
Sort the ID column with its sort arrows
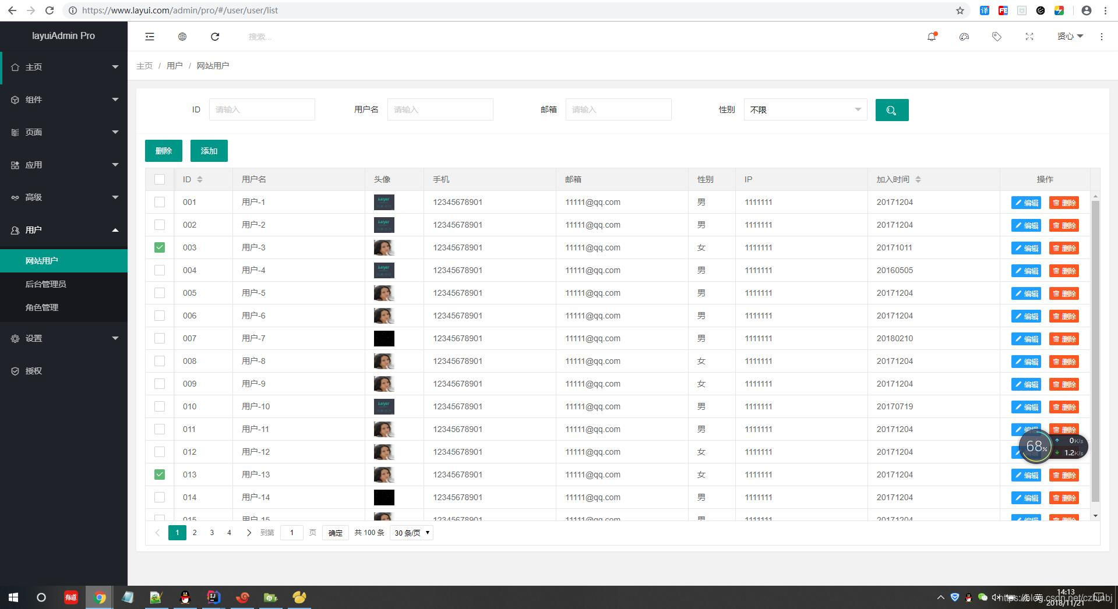pyautogui.click(x=200, y=179)
